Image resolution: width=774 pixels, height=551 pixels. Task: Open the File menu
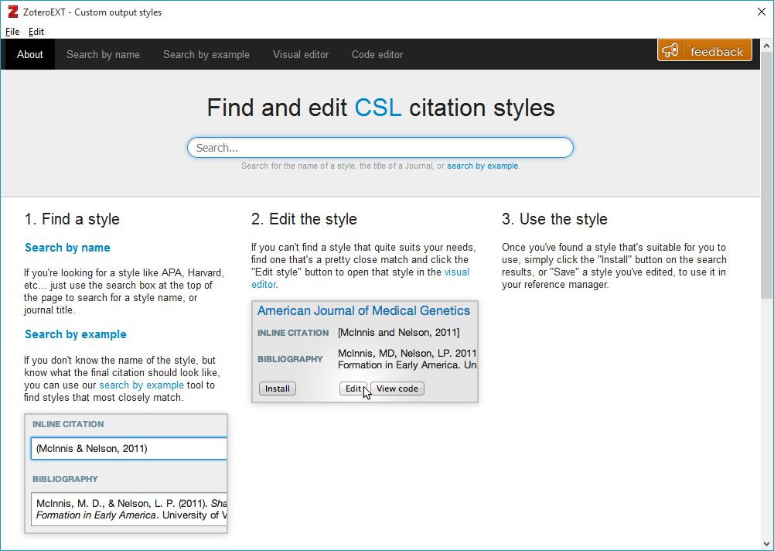point(12,32)
